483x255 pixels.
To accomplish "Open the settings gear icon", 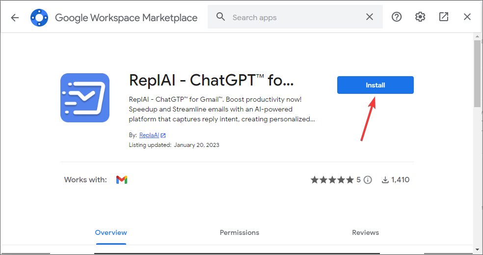I will (420, 17).
